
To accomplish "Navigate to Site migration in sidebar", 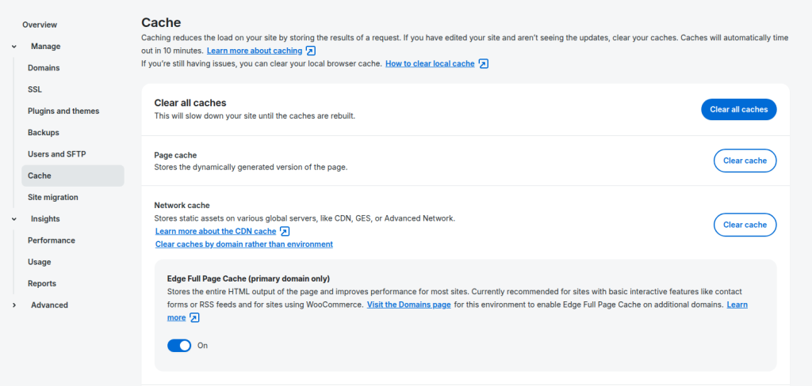I will point(53,197).
